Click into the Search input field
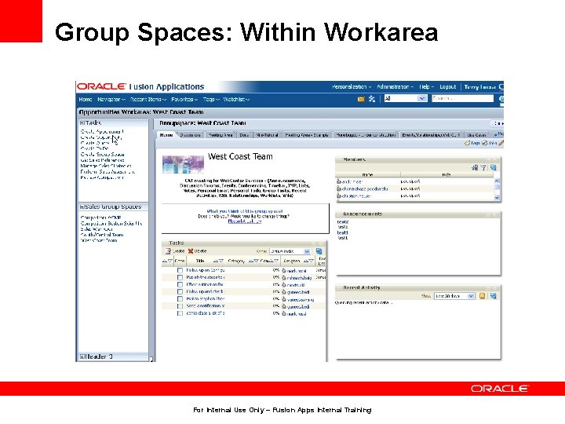This screenshot has height=424, width=565. tap(463, 98)
